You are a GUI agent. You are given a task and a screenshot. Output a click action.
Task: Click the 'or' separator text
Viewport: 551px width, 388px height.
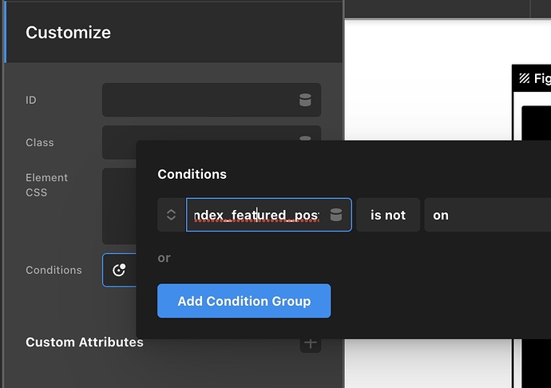point(164,258)
